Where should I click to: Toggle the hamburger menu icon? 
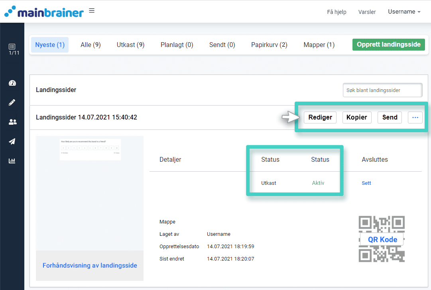click(92, 11)
